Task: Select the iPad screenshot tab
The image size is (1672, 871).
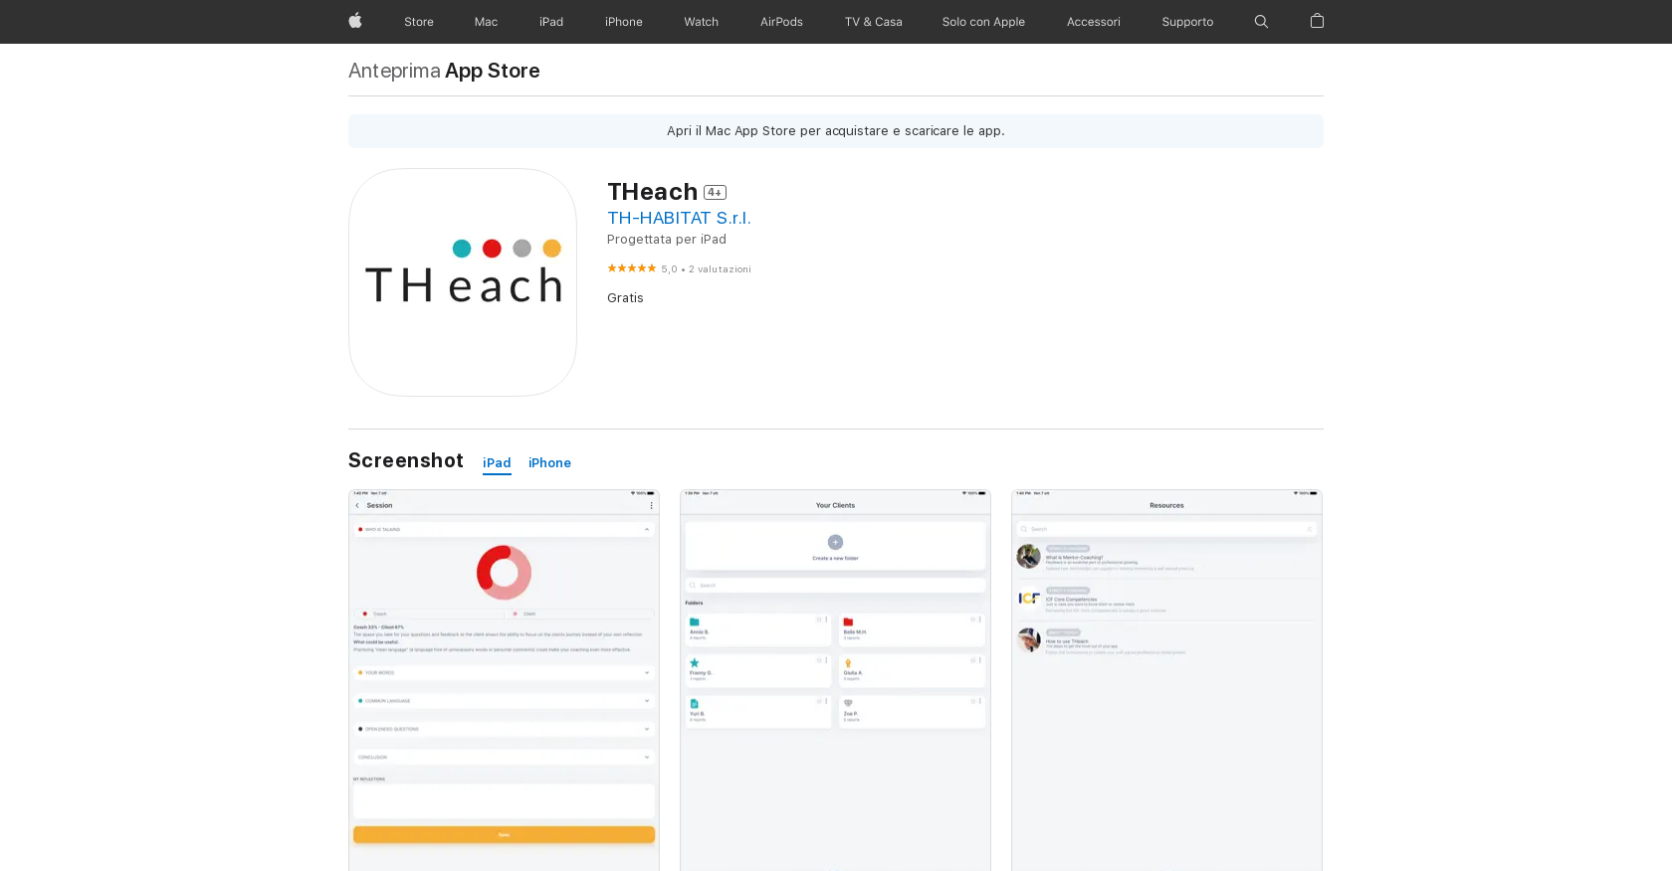Action: click(497, 463)
